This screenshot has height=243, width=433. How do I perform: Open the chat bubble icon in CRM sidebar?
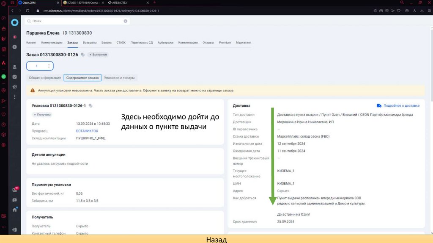15,200
